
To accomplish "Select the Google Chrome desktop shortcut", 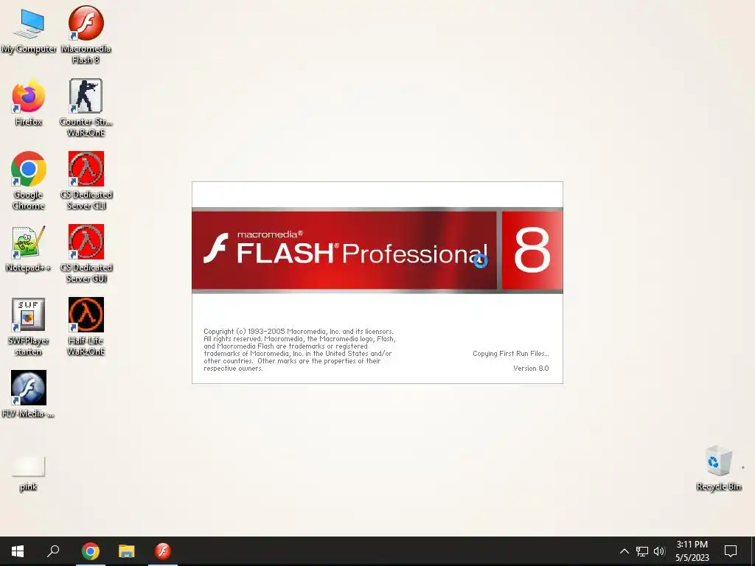I will point(29,181).
